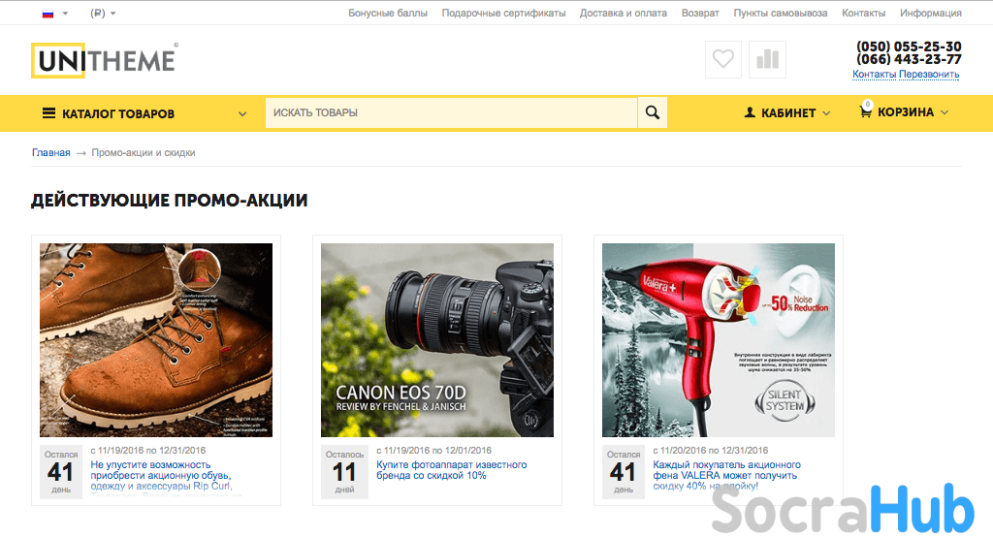Open the top-bar Контакты menu link
993x537 pixels.
click(863, 13)
